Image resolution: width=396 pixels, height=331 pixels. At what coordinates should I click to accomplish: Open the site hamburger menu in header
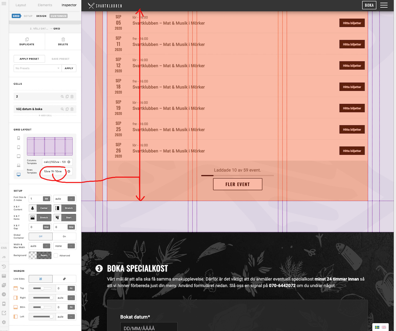pos(384,5)
